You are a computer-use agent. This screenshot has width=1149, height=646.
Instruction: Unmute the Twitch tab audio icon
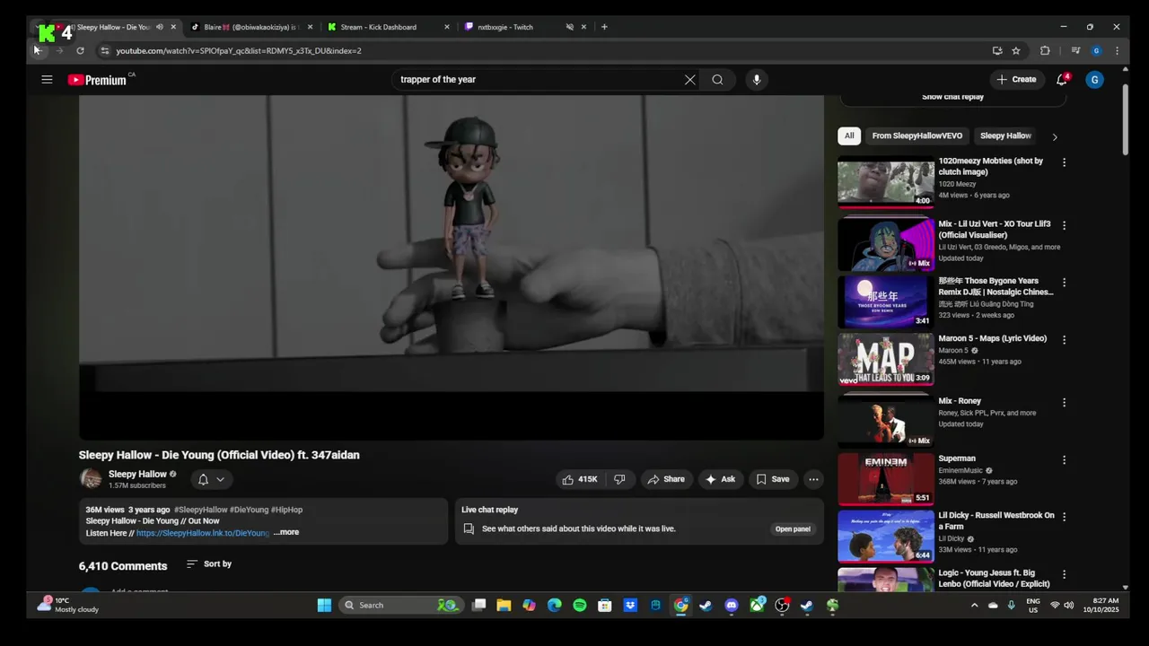coord(569,27)
